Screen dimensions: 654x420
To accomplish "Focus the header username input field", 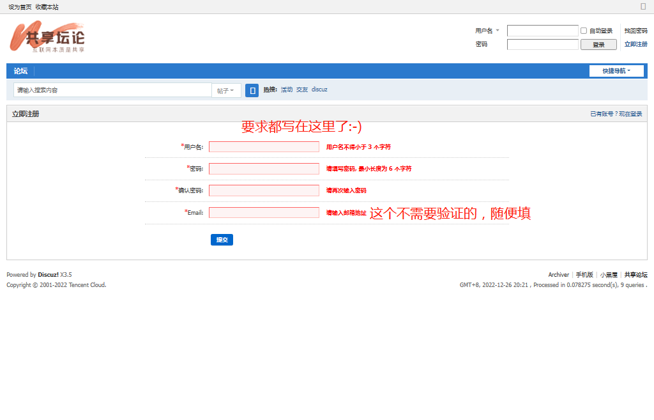I will point(543,31).
